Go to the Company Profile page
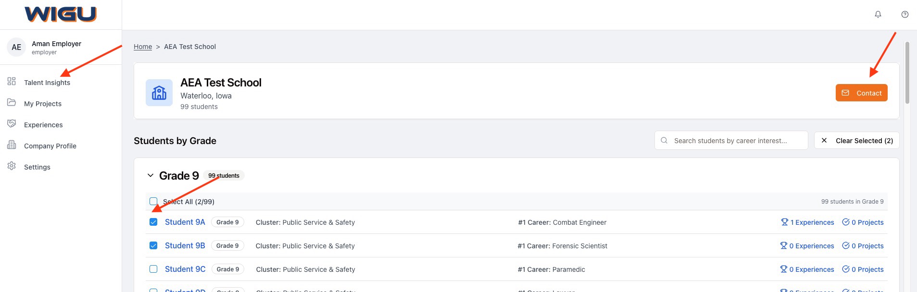This screenshot has height=292, width=917. click(50, 146)
